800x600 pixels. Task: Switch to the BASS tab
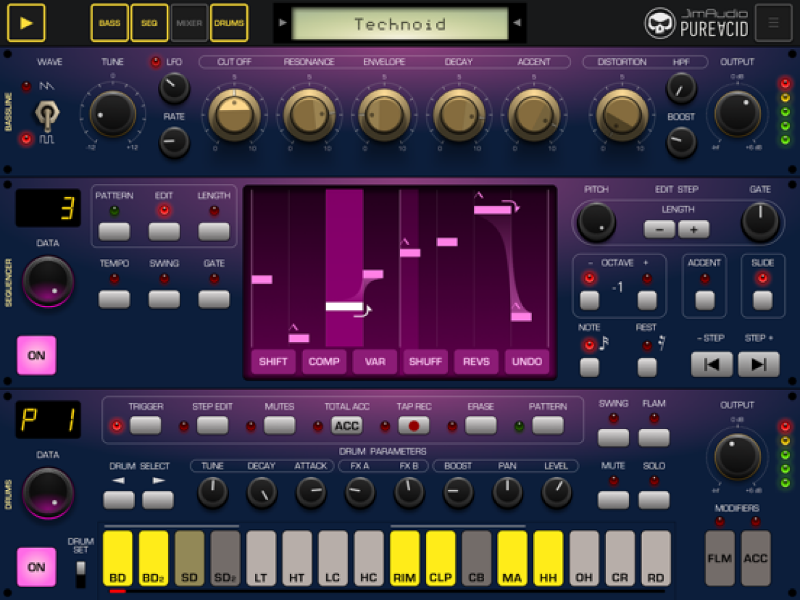click(109, 23)
